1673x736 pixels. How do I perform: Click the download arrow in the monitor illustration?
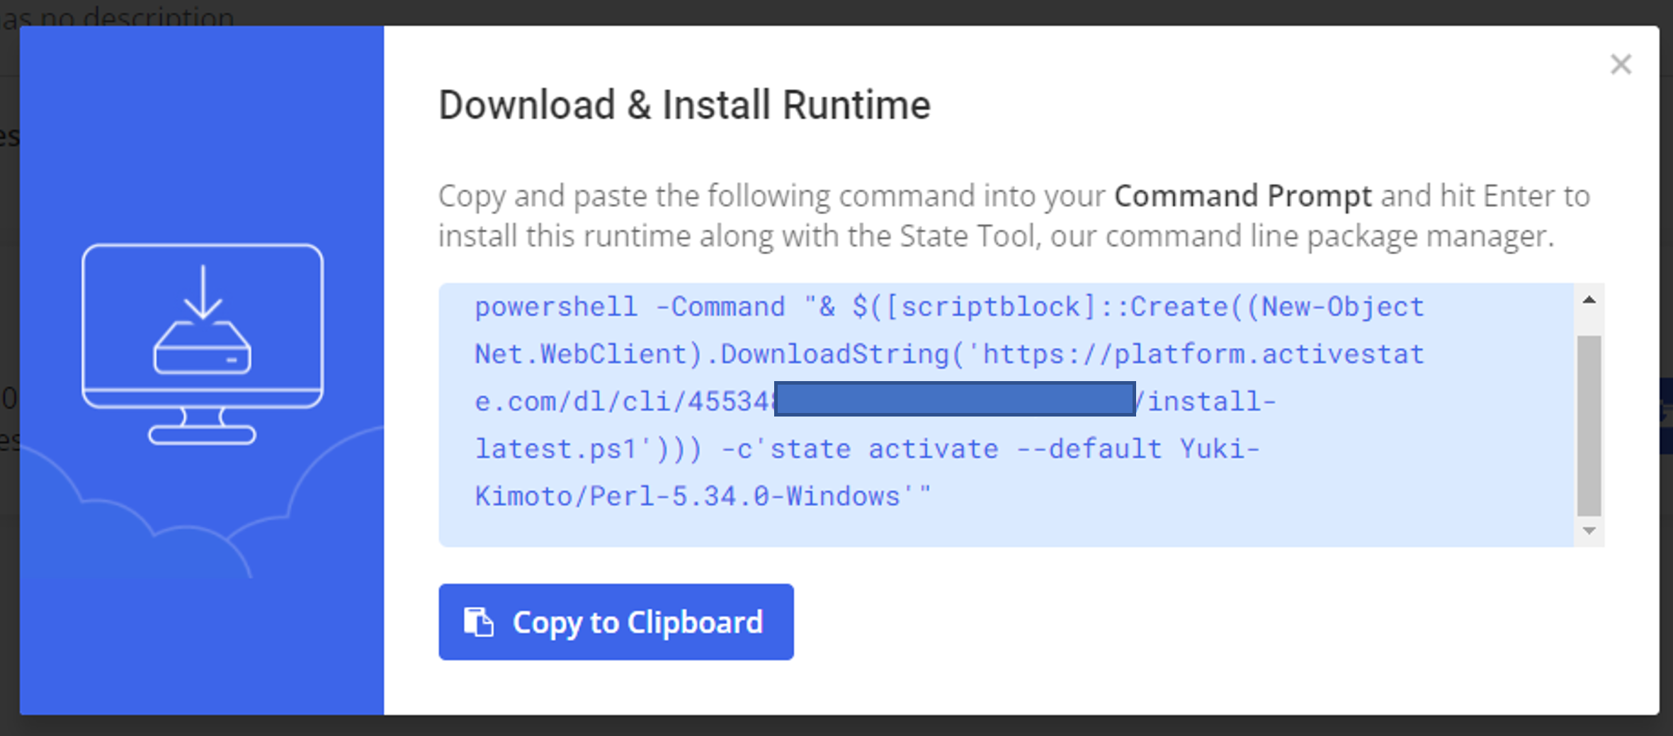pyautogui.click(x=203, y=292)
